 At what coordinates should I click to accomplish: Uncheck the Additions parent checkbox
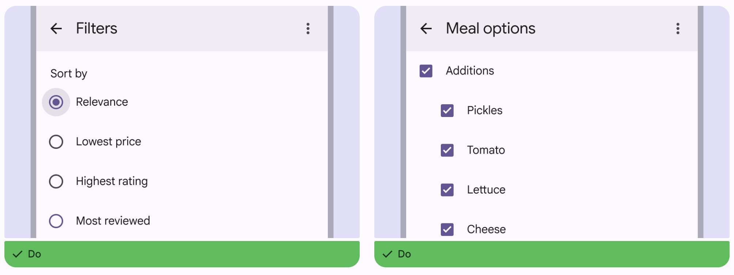click(x=426, y=71)
